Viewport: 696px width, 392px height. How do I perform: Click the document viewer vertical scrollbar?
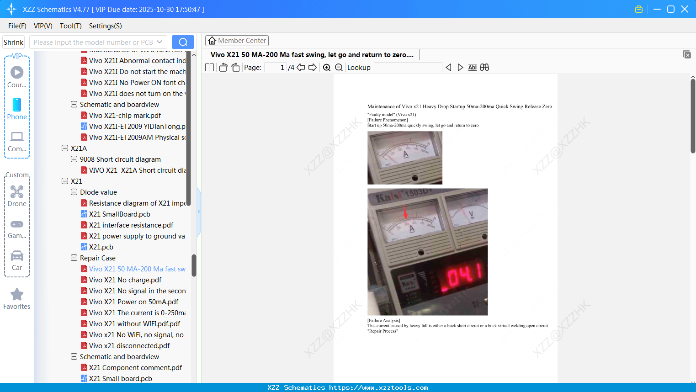pos(693,116)
